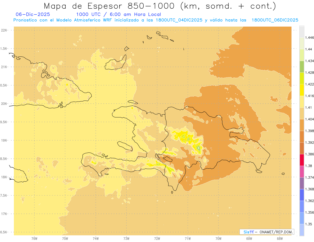The image size is (314, 242).
Task: Click the colorbar value '1.35'
Action: pos(309,224)
